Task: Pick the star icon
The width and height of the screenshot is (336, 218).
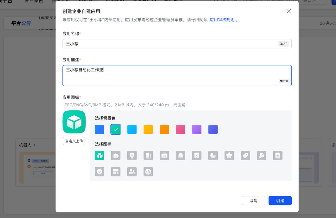Action: pos(229,155)
